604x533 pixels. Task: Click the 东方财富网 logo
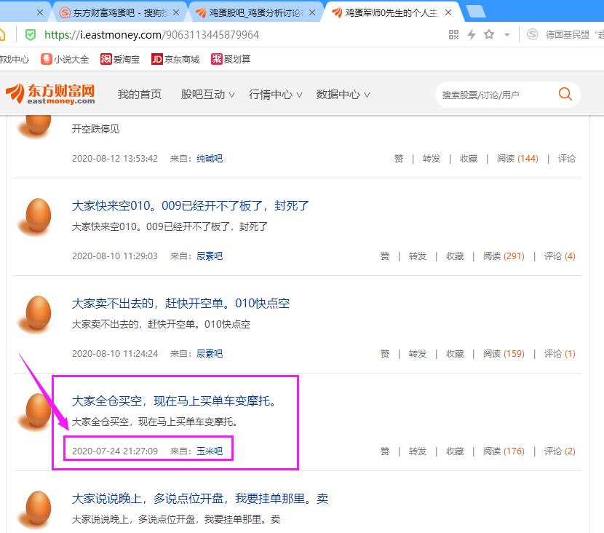coord(50,94)
